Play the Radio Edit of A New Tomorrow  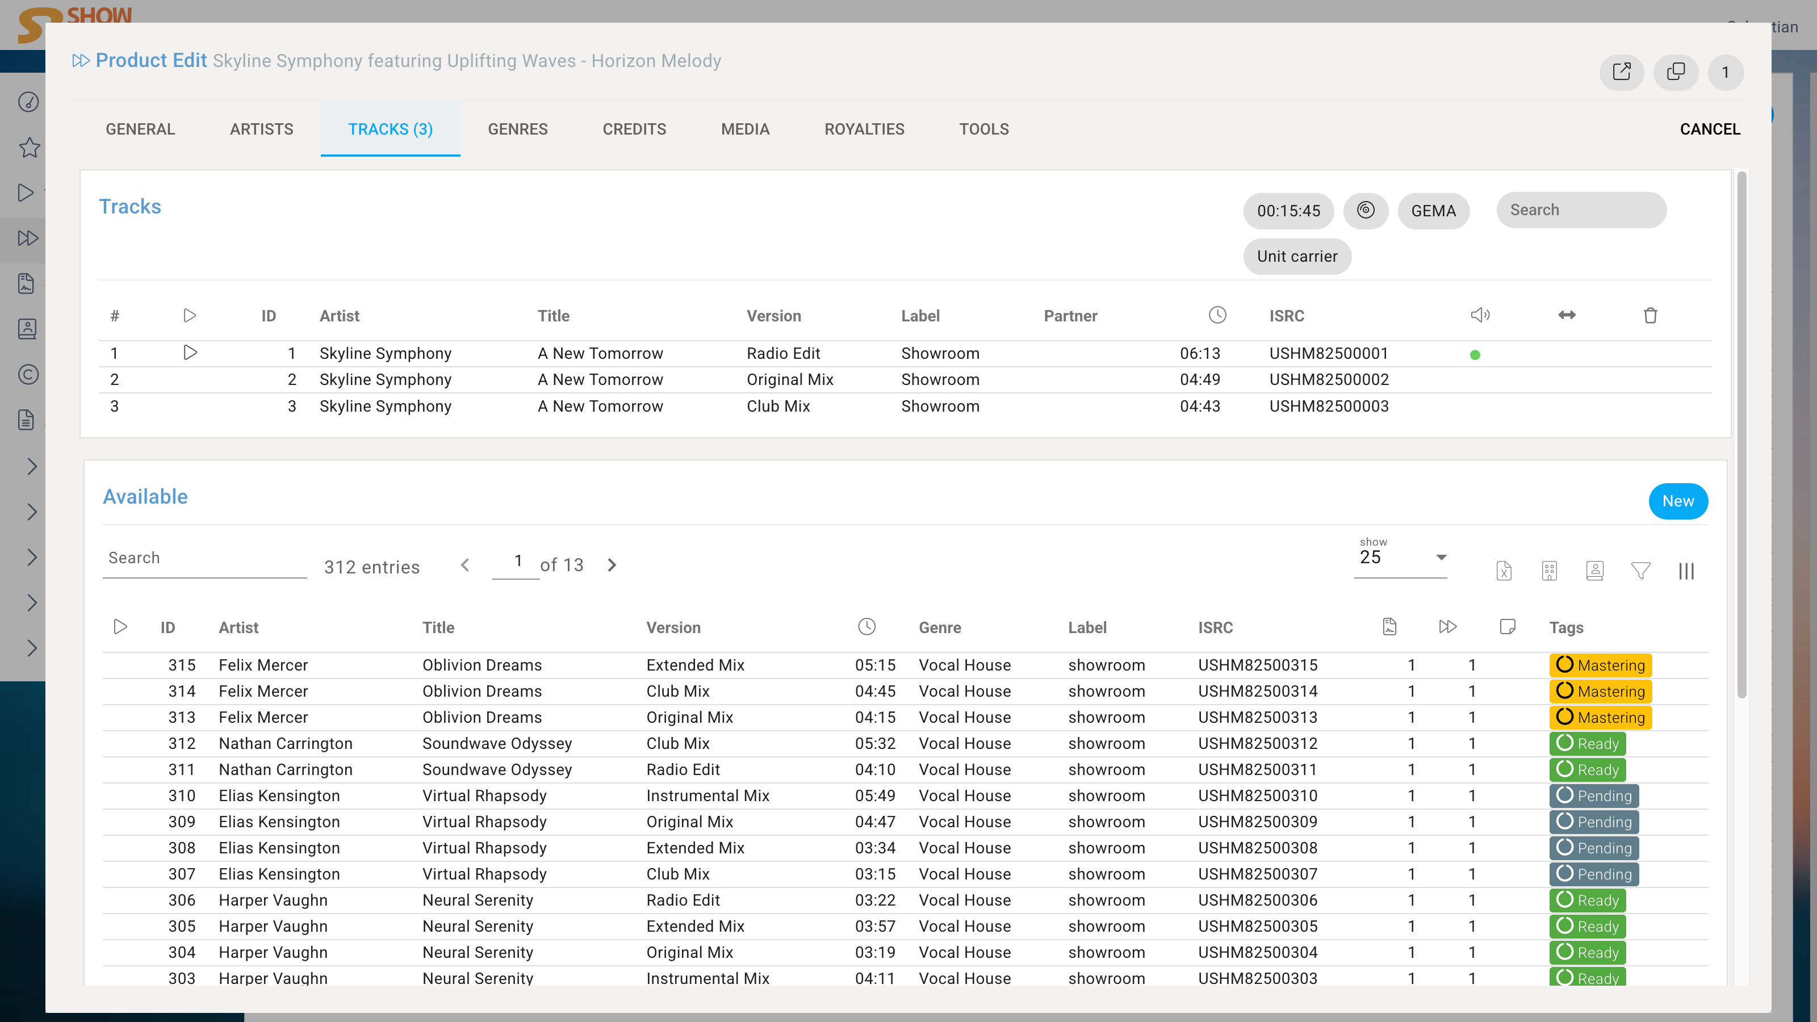[190, 353]
